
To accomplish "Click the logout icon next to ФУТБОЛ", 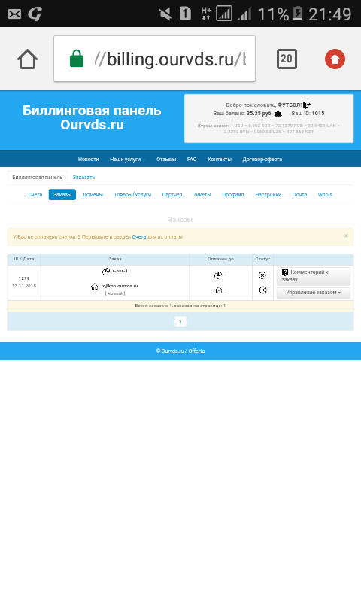I will point(307,105).
